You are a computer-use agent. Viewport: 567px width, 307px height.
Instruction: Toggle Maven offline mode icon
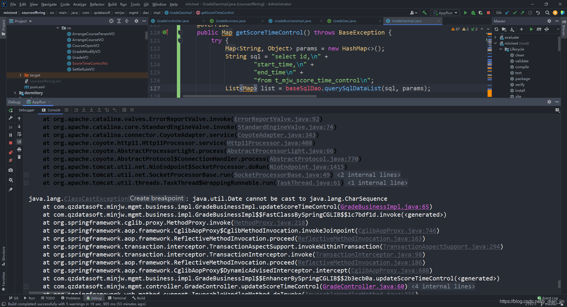547,29
